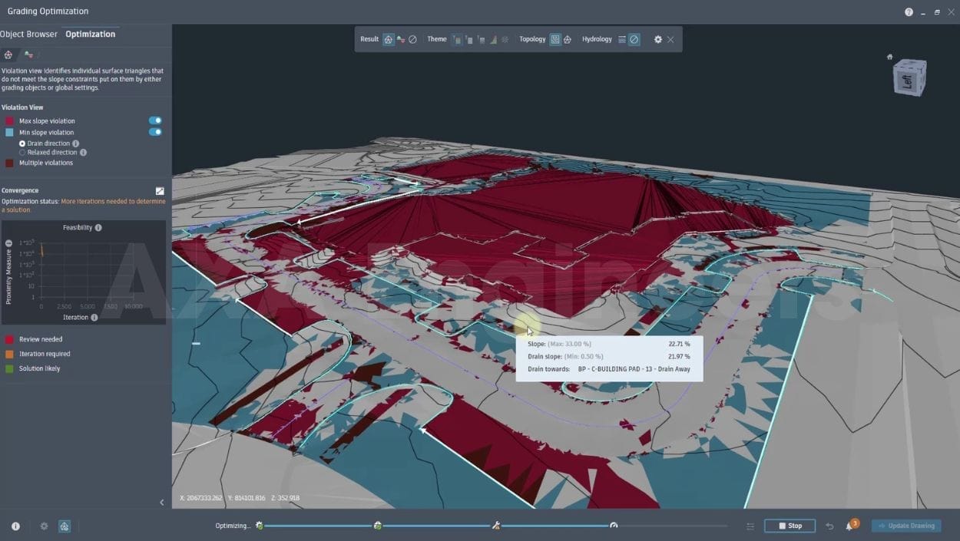Expand the Convergence chart popout icon
Viewport: 960px width, 541px height.
(x=160, y=191)
